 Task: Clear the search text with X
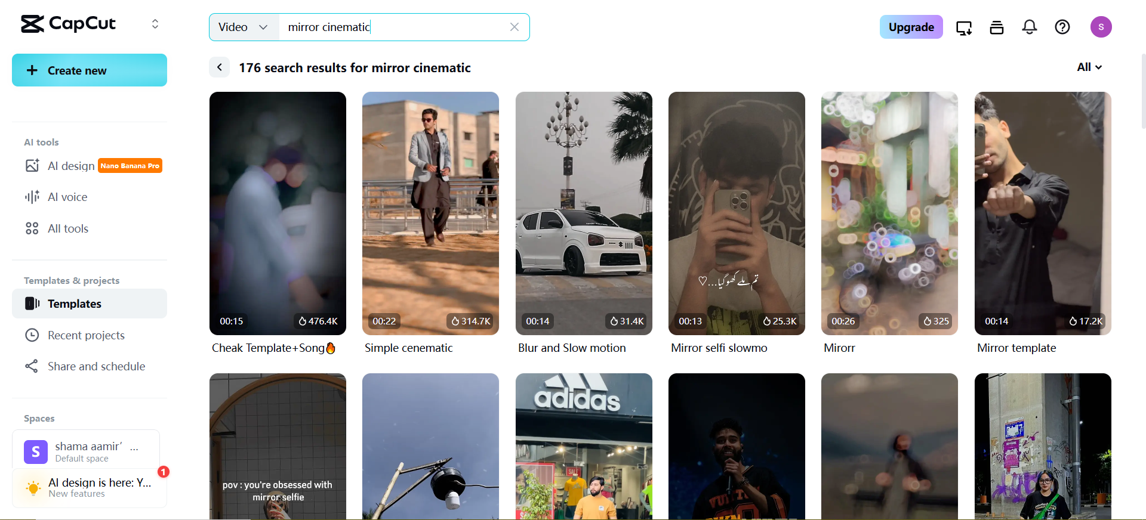(x=514, y=27)
